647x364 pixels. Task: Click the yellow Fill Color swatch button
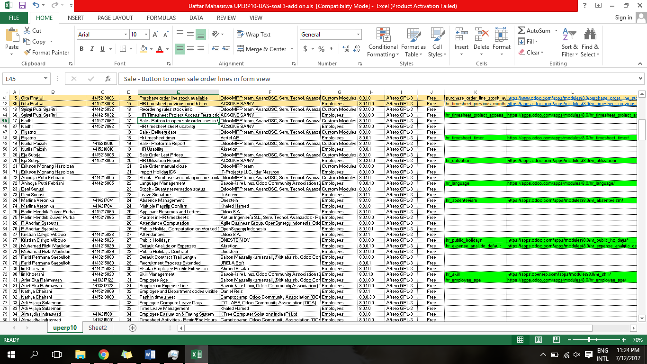(144, 49)
